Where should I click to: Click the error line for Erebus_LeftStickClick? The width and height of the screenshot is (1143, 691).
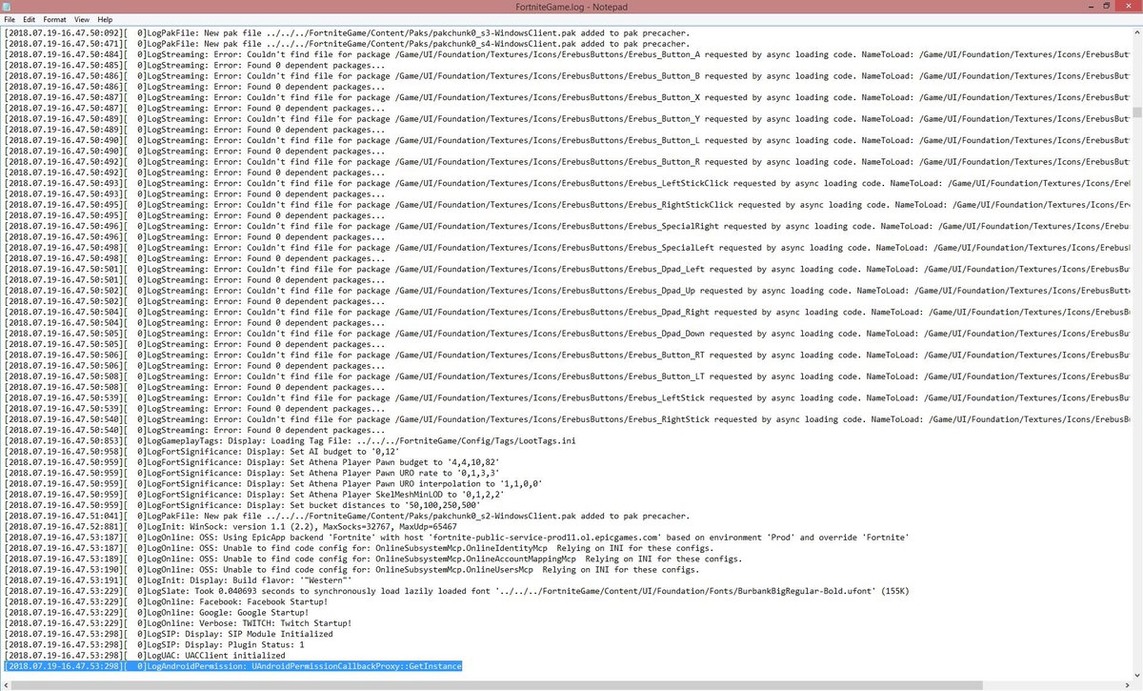(569, 183)
